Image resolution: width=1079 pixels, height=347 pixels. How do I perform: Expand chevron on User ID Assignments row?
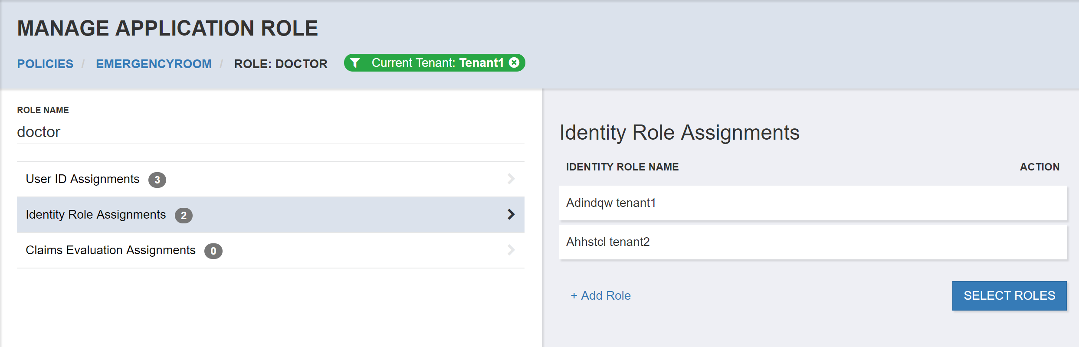tap(511, 179)
